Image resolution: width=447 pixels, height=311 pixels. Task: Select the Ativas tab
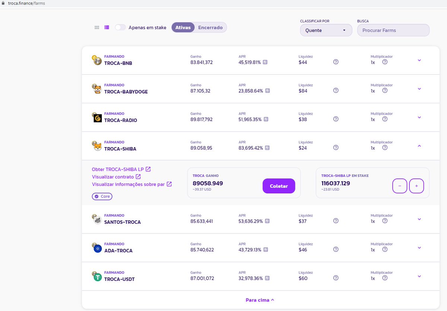(x=183, y=28)
